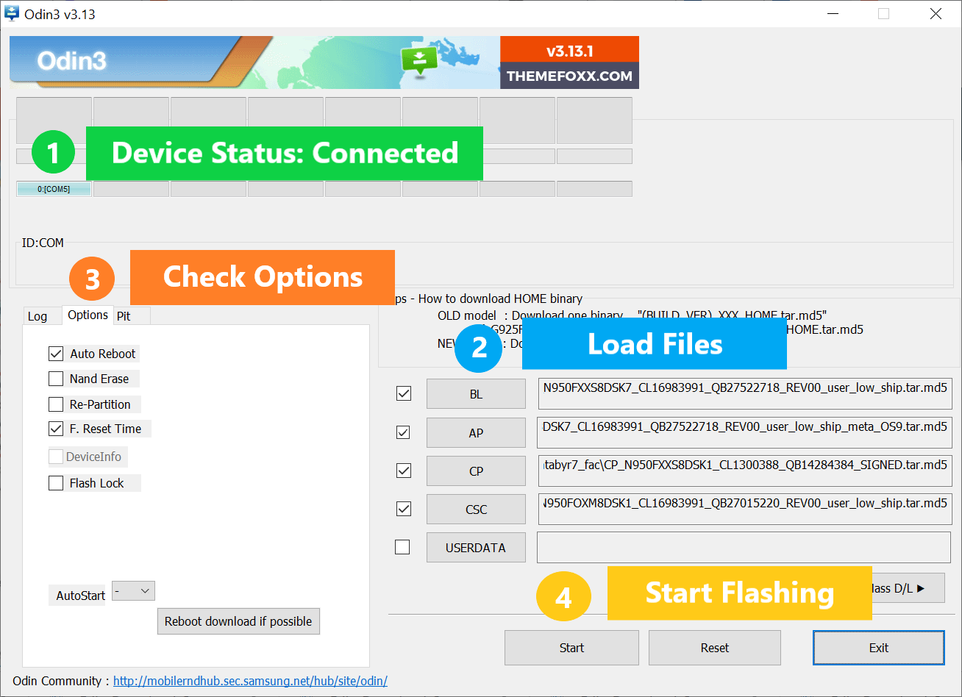Toggle F. Reset Time checkbox

pos(56,429)
